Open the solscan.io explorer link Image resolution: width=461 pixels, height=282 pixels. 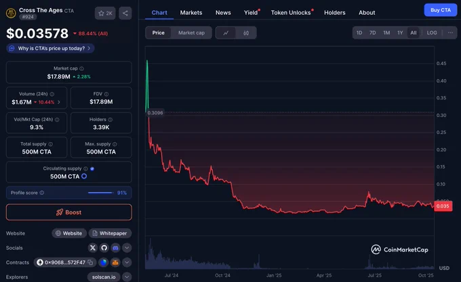tap(104, 277)
